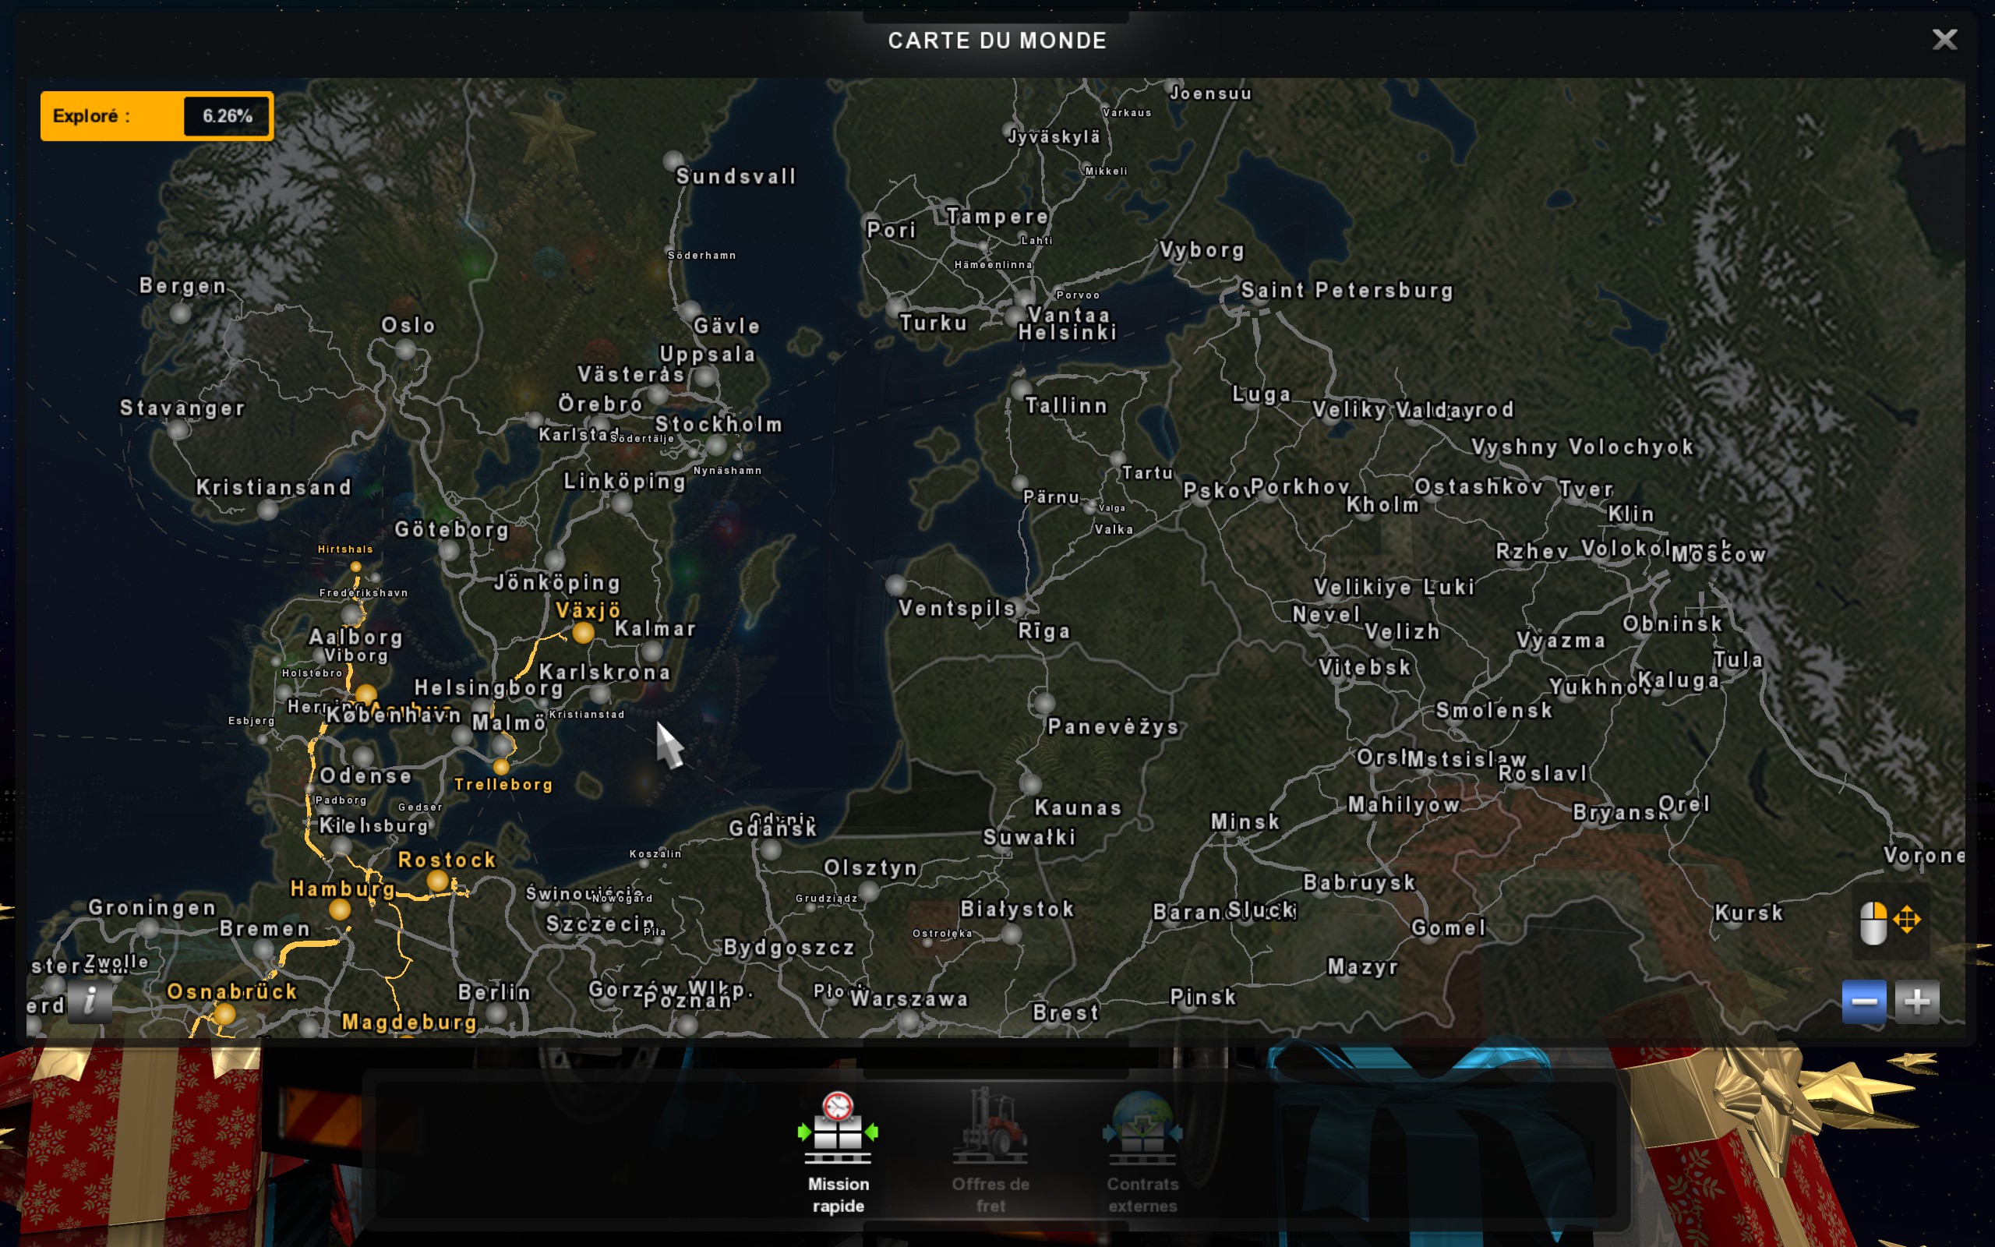The width and height of the screenshot is (1995, 1247).
Task: Zoom out with the blue minus button
Action: (x=1864, y=1001)
